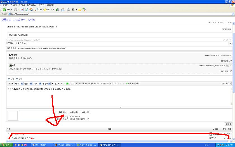235x147 pixels.
Task: Open the 글꼴 (font) dropdown
Action: pyautogui.click(x=28, y=83)
